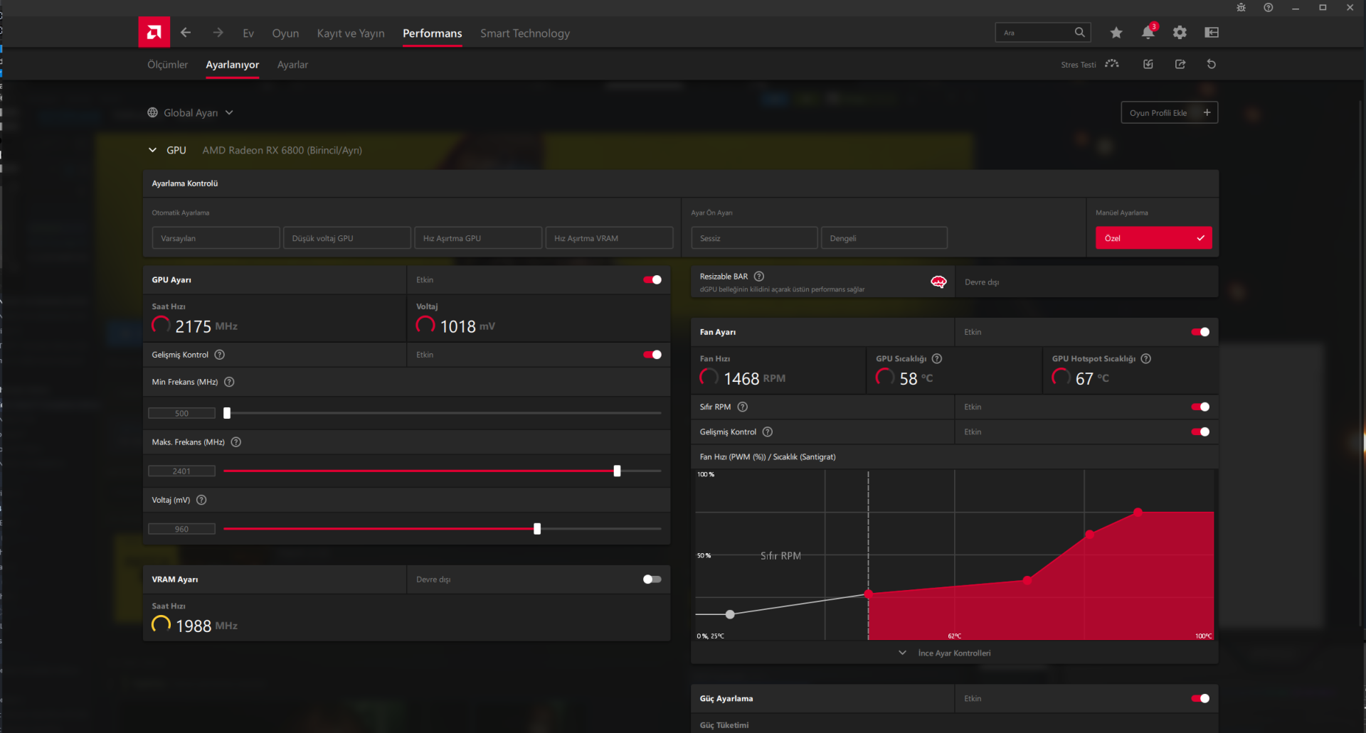
Task: Go forward with the right arrow
Action: click(218, 33)
